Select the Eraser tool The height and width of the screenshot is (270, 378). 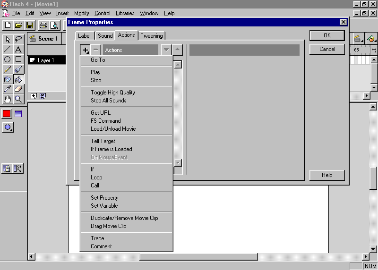(18, 89)
